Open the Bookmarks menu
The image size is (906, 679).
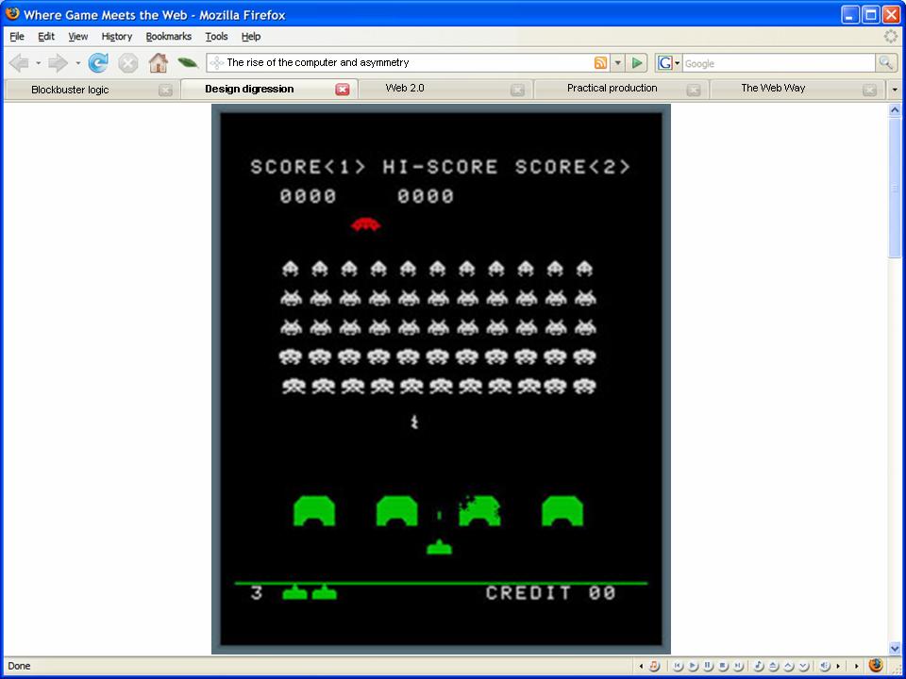[x=169, y=37]
